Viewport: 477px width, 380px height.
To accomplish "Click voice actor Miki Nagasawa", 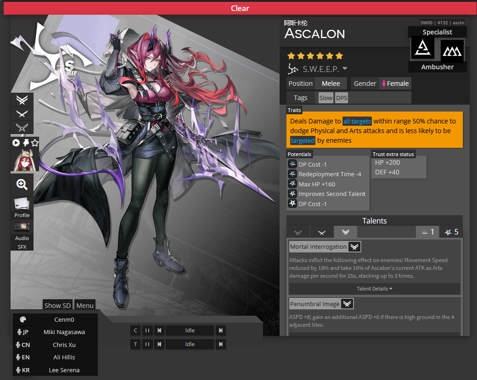I will pyautogui.click(x=64, y=332).
